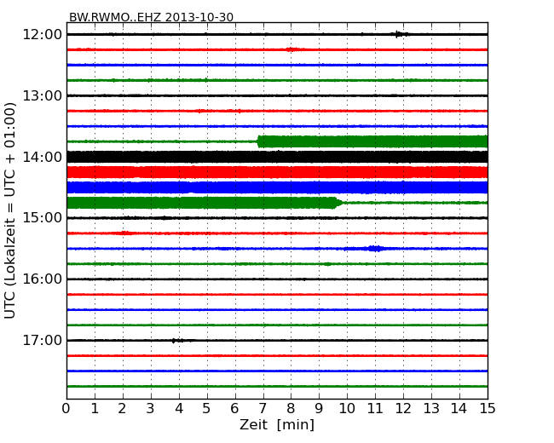Click the x-axis tick label 13
The image size is (554, 443).
tap(431, 409)
